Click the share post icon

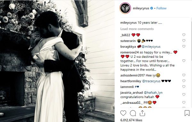coord(142,113)
